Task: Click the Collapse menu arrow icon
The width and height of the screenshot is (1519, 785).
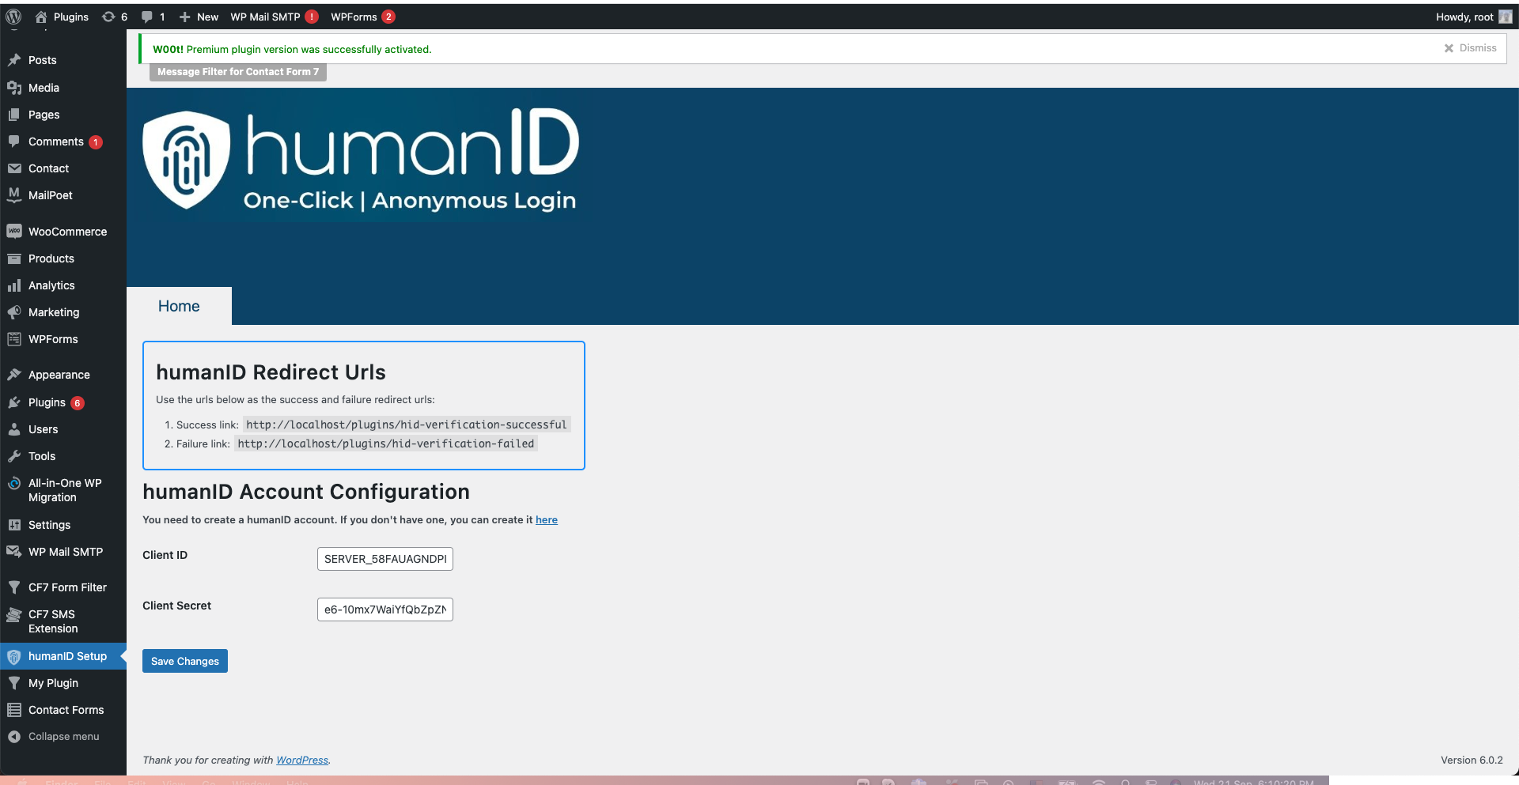Action: (14, 737)
